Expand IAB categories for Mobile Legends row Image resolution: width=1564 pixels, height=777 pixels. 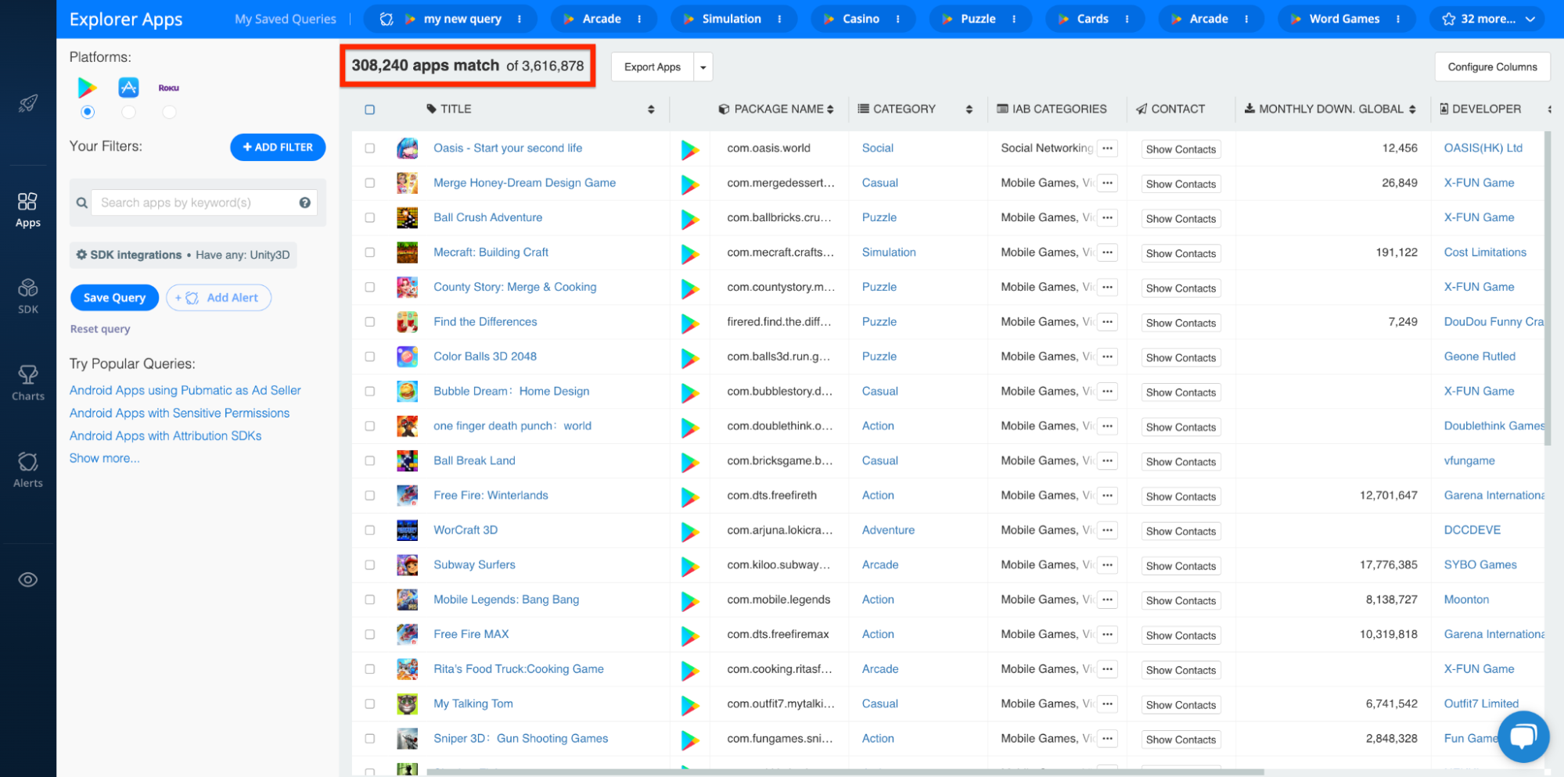(1107, 600)
